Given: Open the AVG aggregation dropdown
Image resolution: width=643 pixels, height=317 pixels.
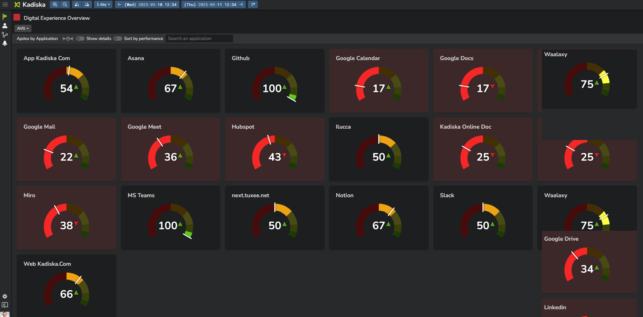Looking at the screenshot, I should 23,28.
